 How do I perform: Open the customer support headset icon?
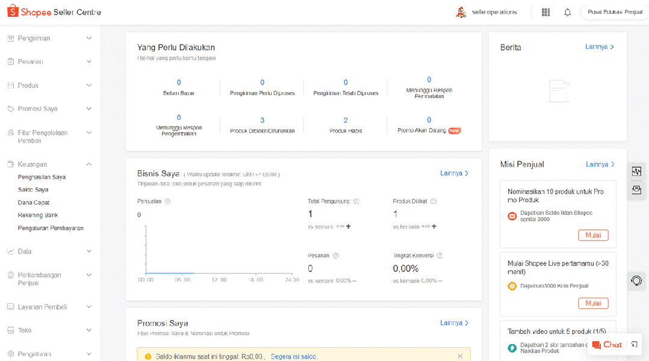pos(636,281)
